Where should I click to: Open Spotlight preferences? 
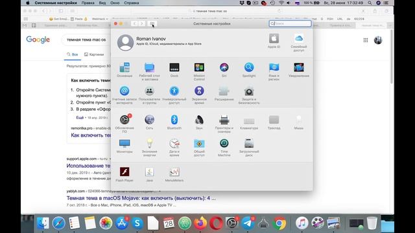point(249,70)
